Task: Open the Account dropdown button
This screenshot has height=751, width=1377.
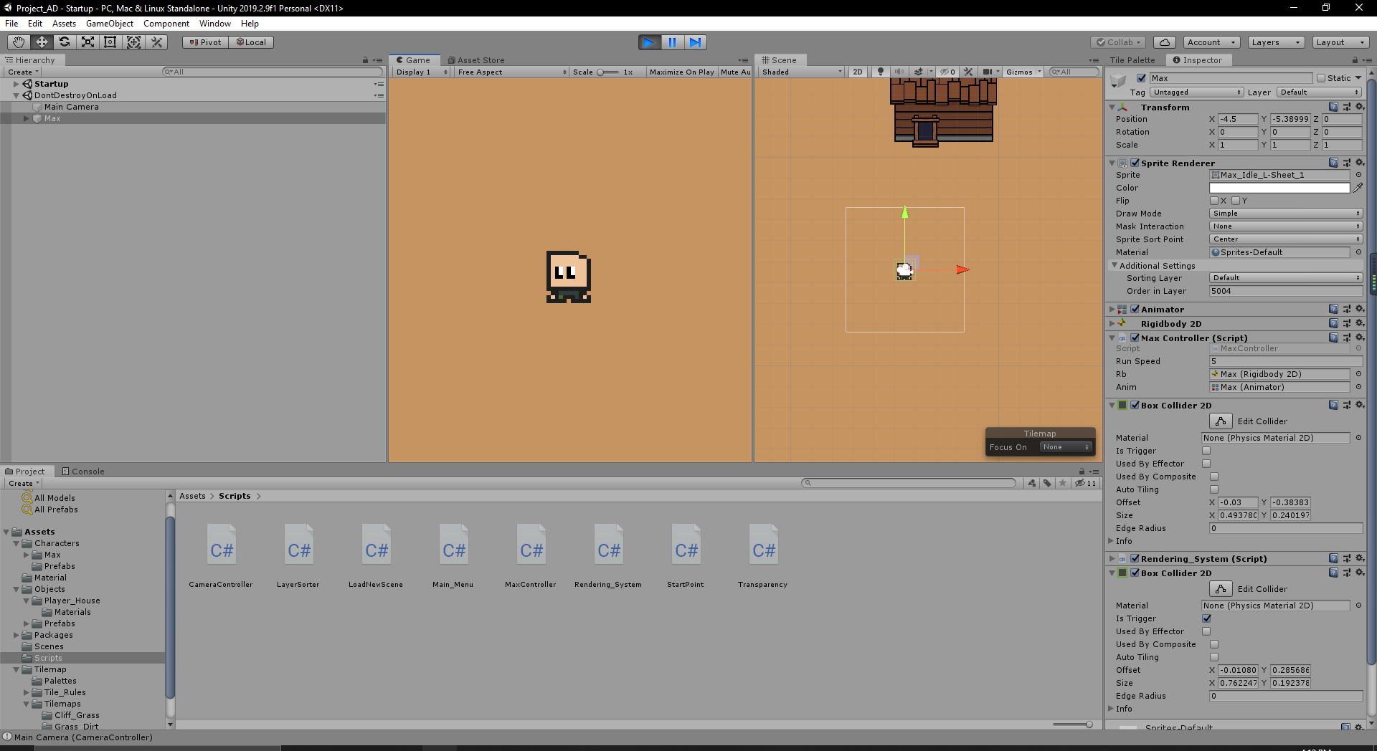Action: 1211,42
